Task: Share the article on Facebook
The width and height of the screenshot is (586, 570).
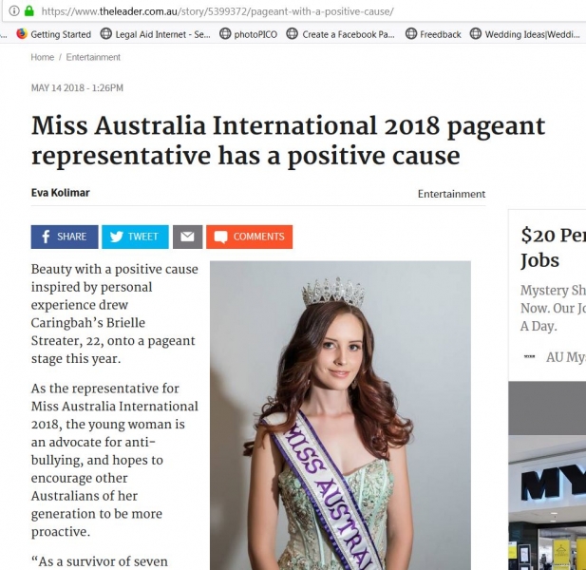Action: [x=65, y=237]
